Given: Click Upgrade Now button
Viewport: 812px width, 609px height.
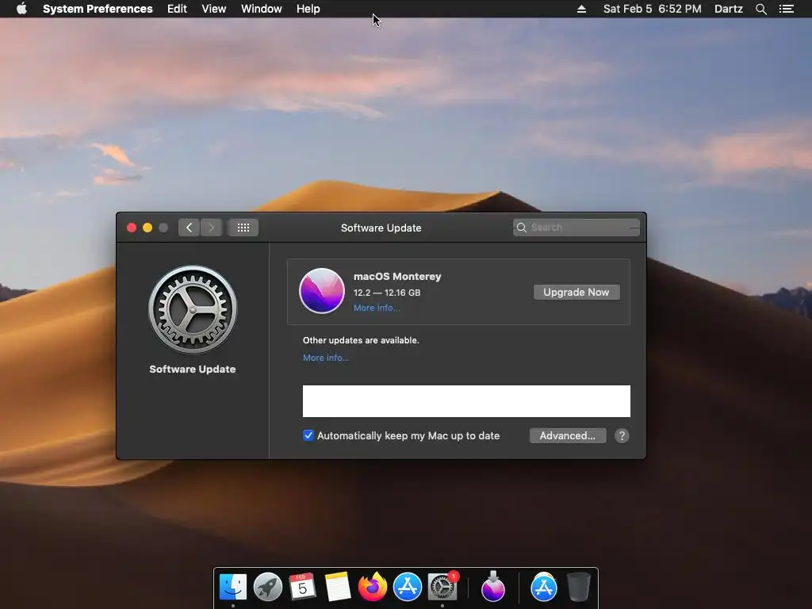Looking at the screenshot, I should [x=576, y=292].
